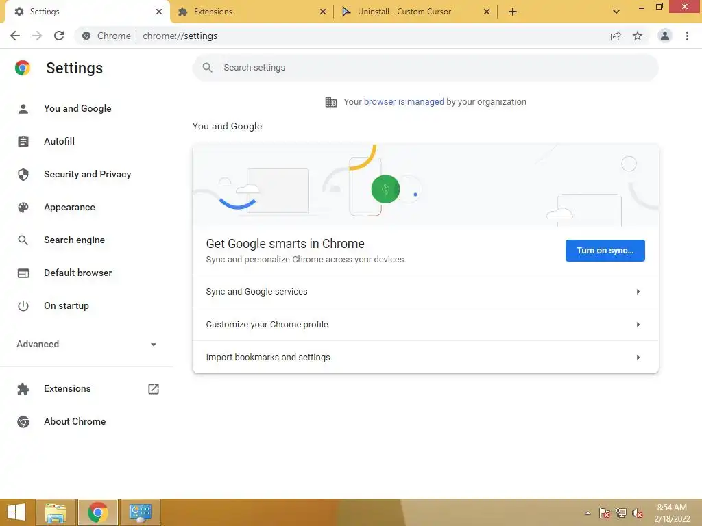Open the share this page icon
Screen dimensions: 702x526
[616, 36]
